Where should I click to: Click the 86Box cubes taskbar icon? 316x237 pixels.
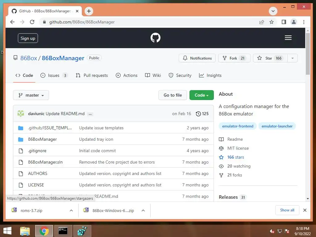coord(82,231)
